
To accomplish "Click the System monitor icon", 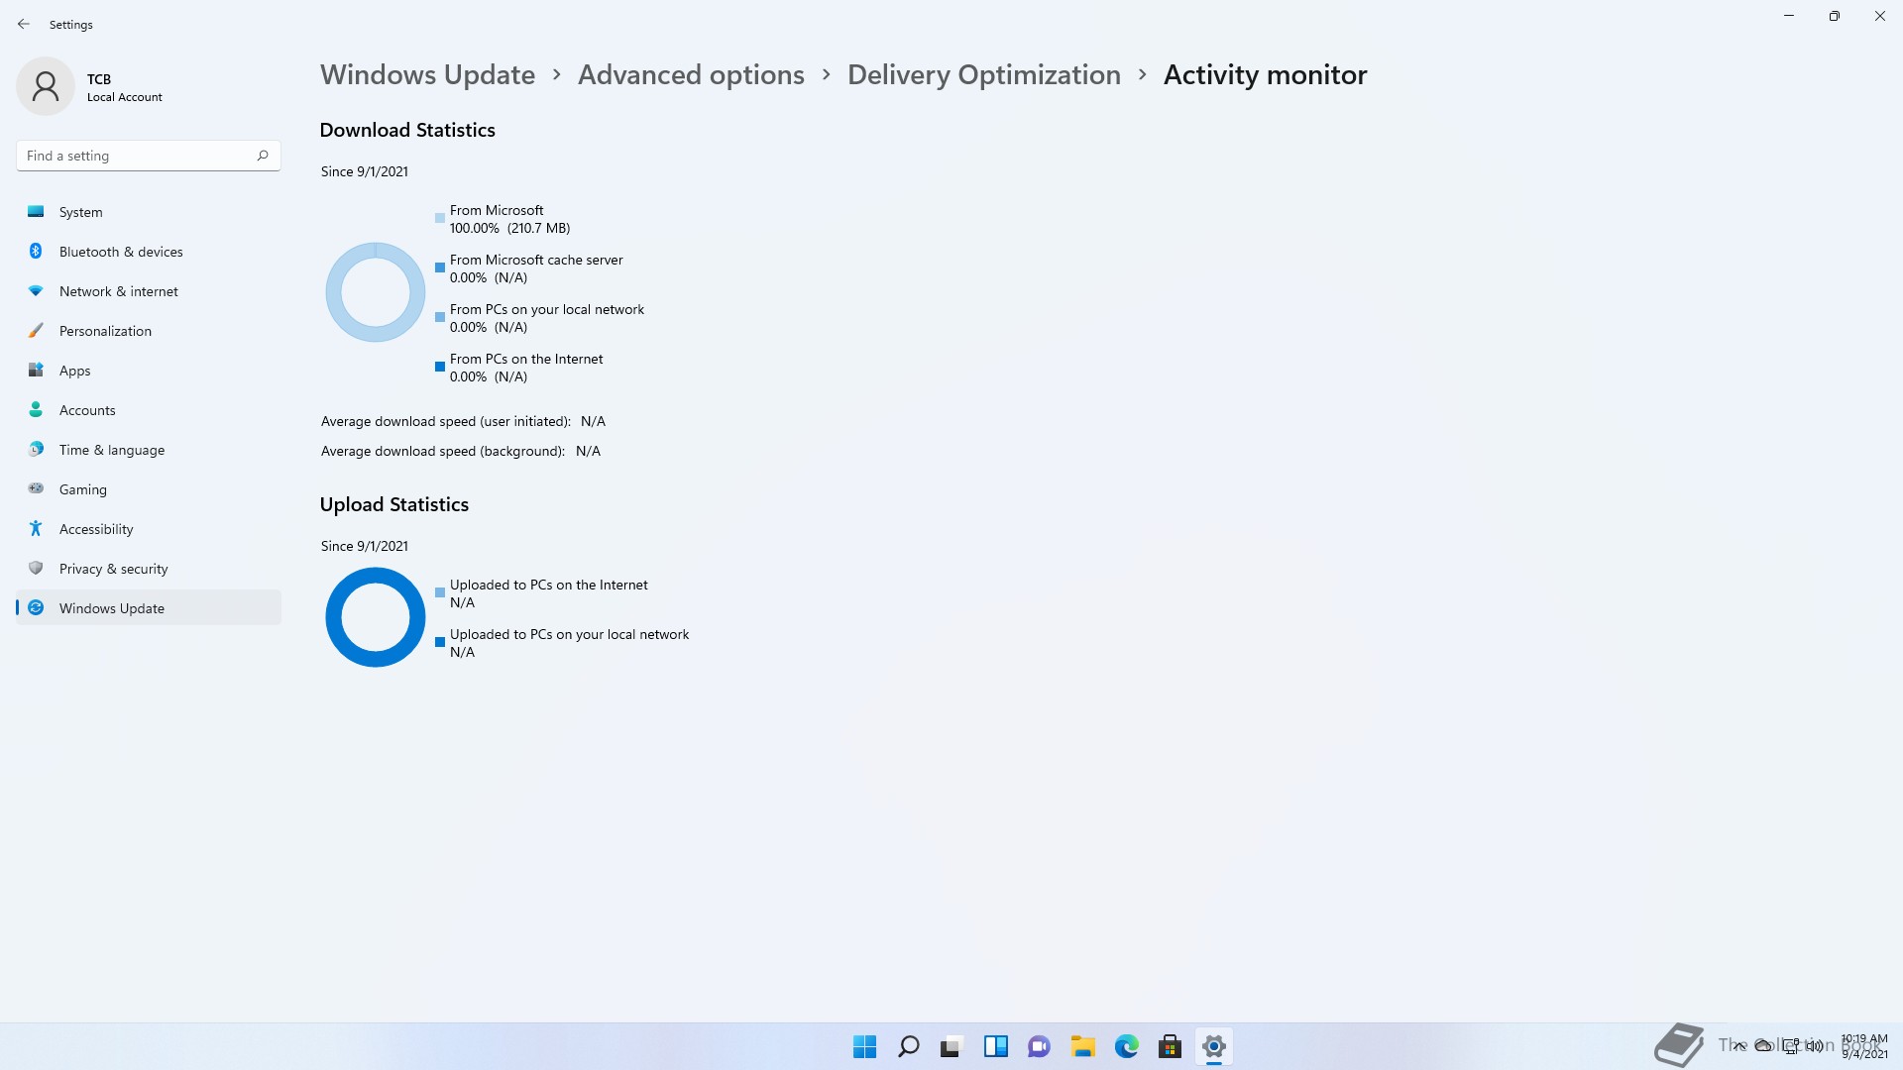I will point(36,211).
